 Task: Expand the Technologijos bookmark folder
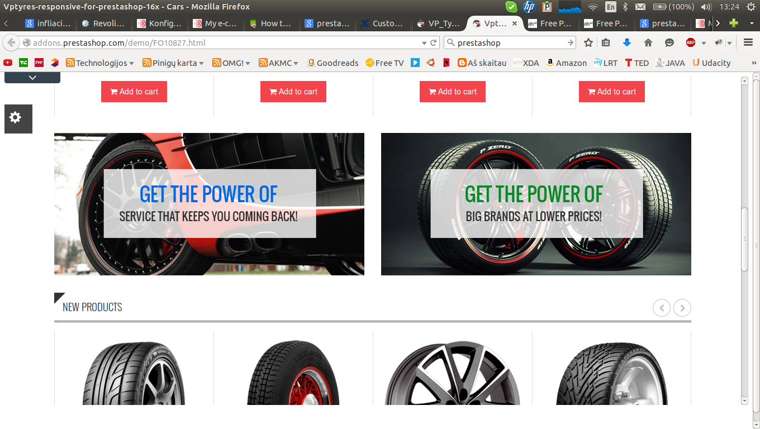99,63
